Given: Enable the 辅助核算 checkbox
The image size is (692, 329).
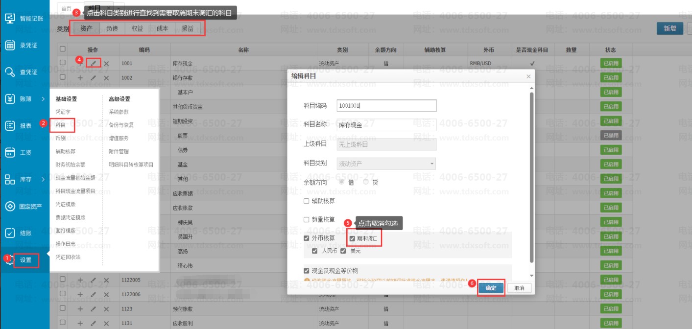Looking at the screenshot, I should coord(307,201).
